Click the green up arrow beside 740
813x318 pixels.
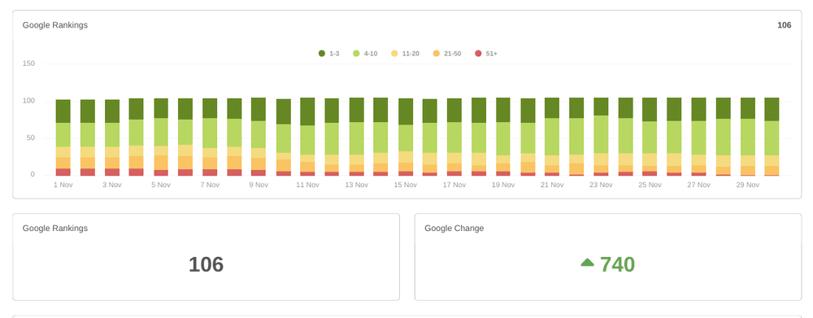point(588,263)
